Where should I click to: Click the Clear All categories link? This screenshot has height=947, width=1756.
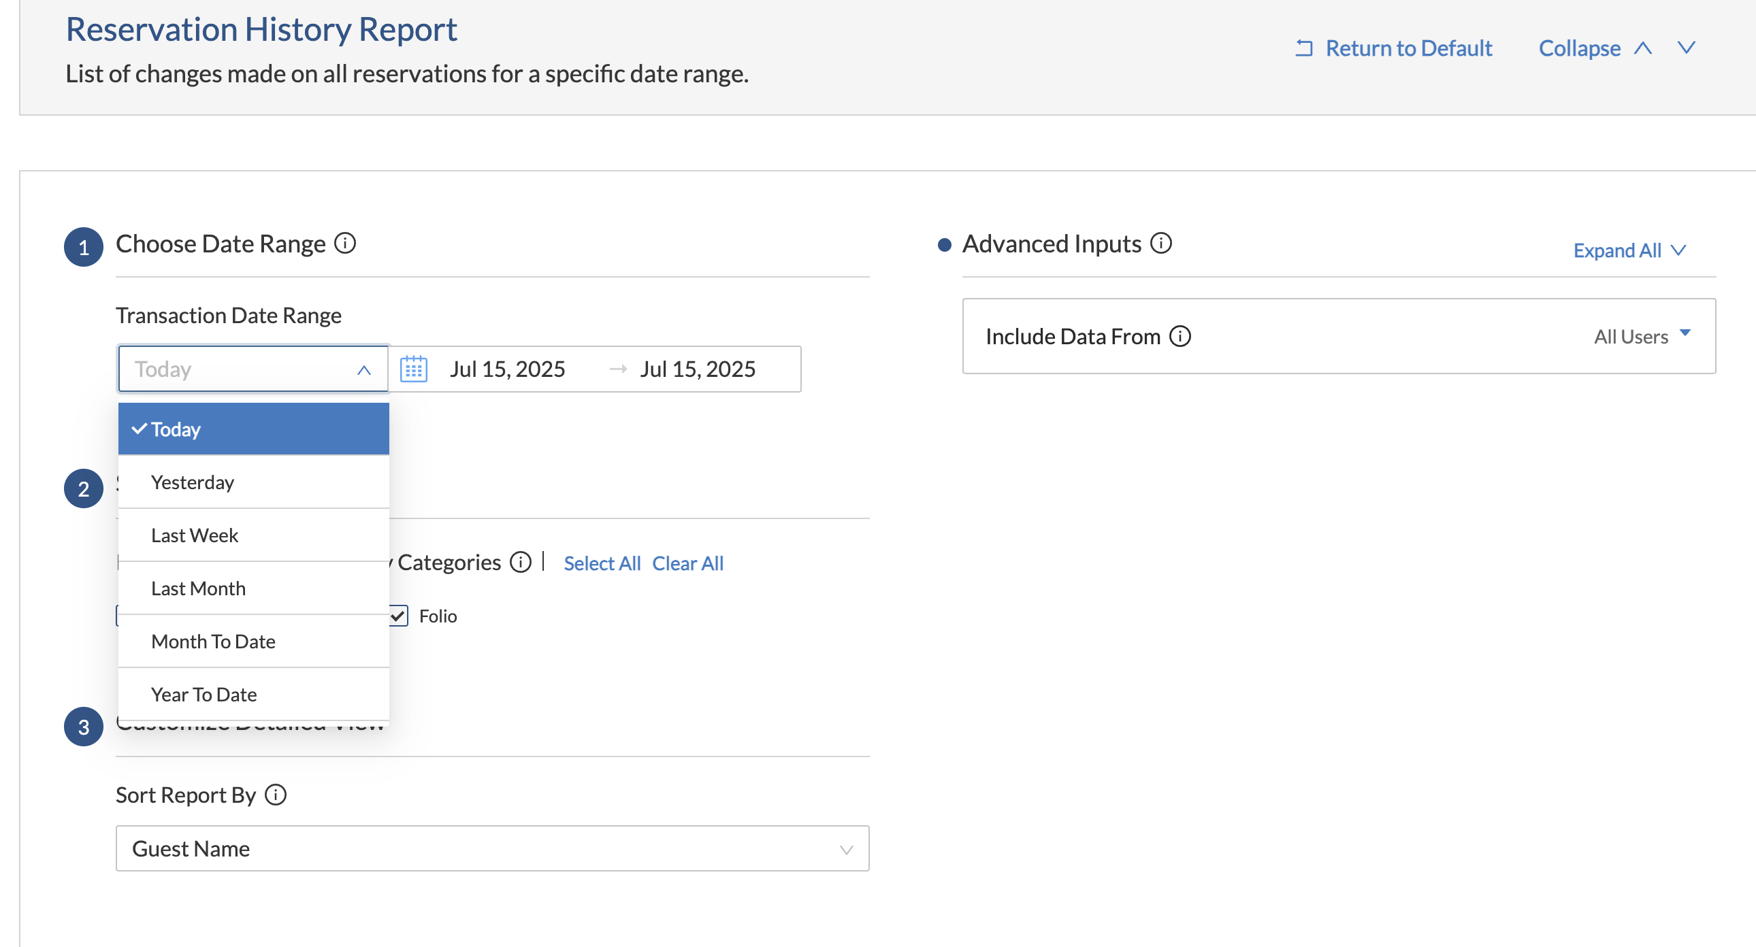[687, 563]
